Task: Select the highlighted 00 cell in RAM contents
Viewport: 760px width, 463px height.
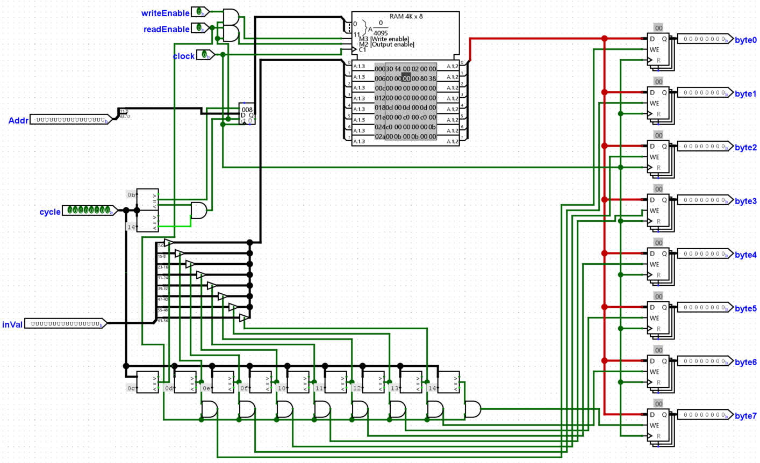Action: (x=406, y=78)
